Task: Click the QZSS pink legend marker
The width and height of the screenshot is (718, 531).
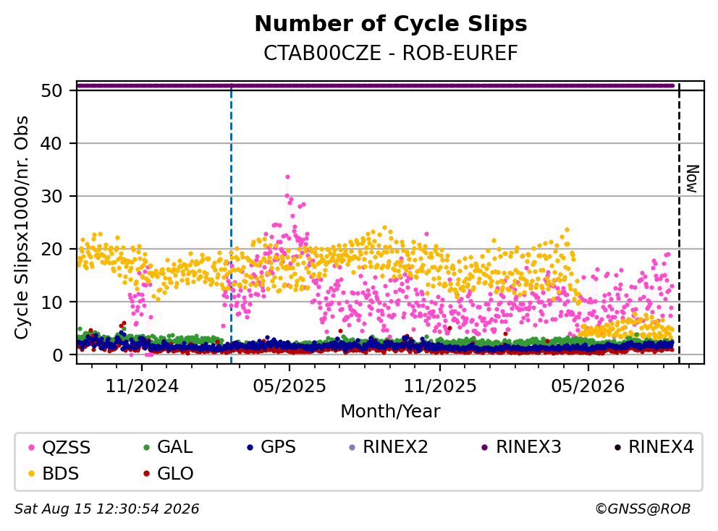Action: 31,448
